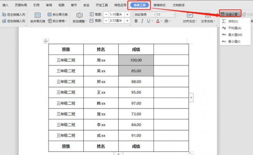The width and height of the screenshot is (253, 155).
Task: Click Split Cells (拆分单元格)
Action: [x=58, y=14]
